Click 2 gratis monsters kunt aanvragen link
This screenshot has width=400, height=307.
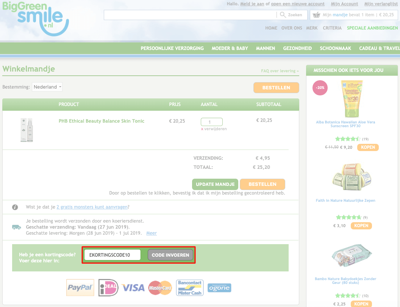pos(92,207)
